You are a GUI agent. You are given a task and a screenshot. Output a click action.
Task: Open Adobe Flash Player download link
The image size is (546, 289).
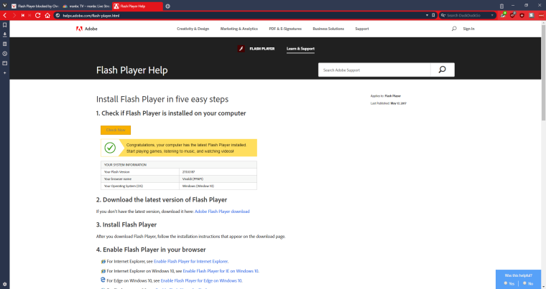click(222, 212)
